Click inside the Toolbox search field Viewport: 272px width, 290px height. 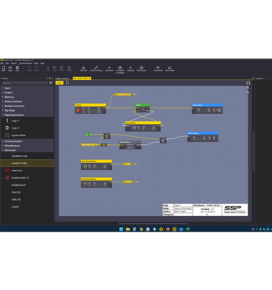click(x=25, y=83)
